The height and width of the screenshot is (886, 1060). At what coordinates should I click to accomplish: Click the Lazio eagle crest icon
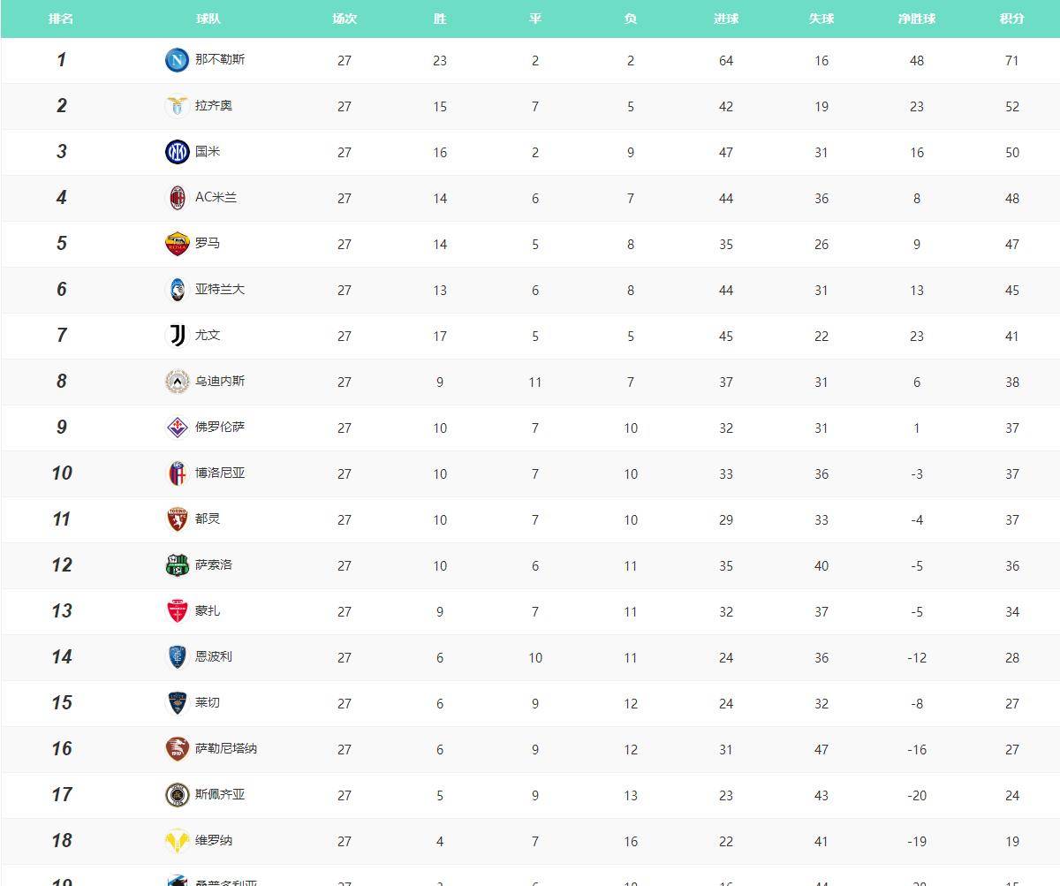point(177,106)
